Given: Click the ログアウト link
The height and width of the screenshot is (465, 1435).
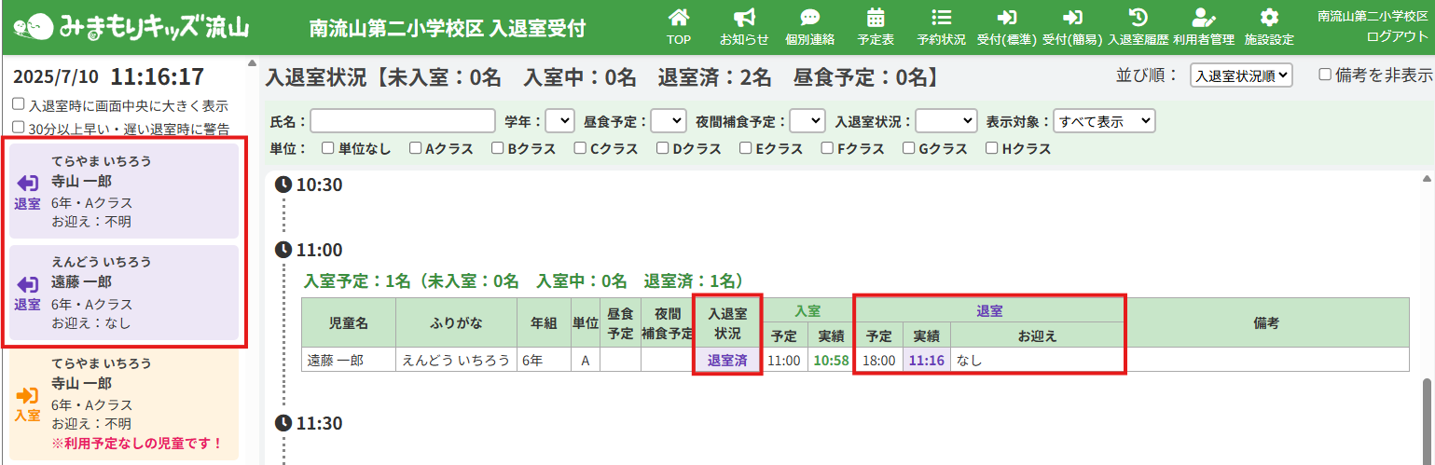Looking at the screenshot, I should (1396, 36).
